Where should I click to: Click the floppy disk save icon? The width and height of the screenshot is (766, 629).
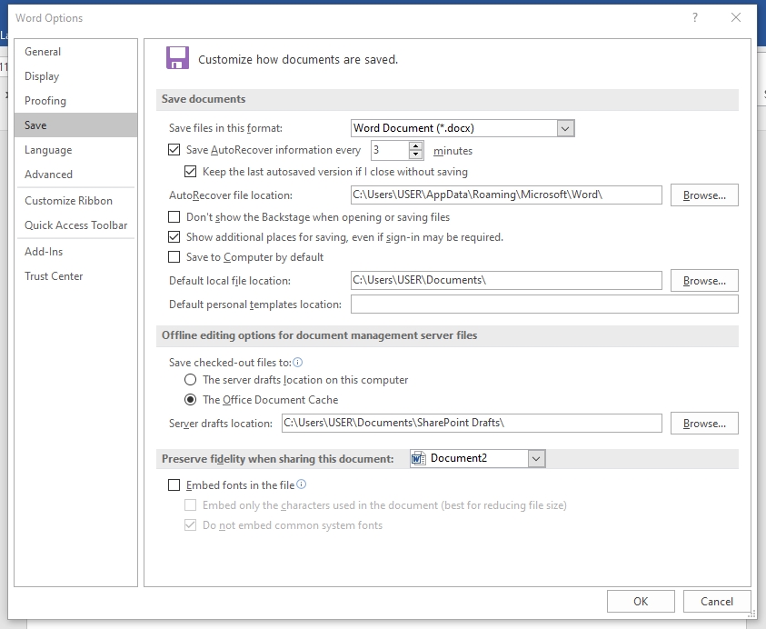tap(177, 58)
